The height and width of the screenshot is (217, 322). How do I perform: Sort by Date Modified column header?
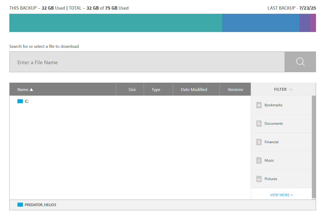[194, 89]
